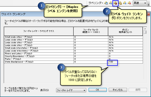Click feature weight 0 for Small scale interstates

(x=91, y=48)
